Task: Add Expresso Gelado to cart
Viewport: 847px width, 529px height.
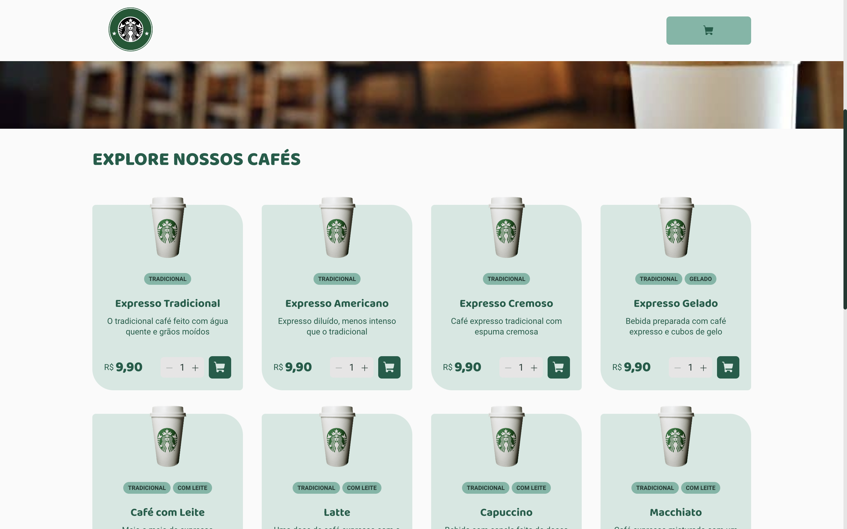Action: pos(728,367)
